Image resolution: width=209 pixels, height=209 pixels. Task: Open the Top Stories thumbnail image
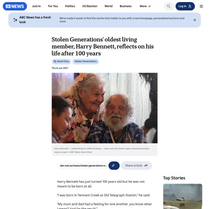point(183,196)
